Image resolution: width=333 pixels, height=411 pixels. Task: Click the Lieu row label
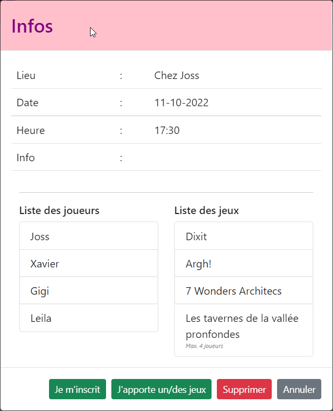coord(26,75)
